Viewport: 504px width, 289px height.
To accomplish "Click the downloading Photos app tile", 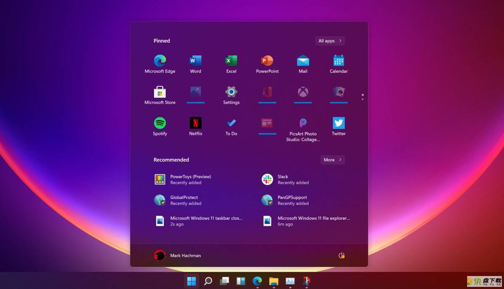I will [196, 94].
